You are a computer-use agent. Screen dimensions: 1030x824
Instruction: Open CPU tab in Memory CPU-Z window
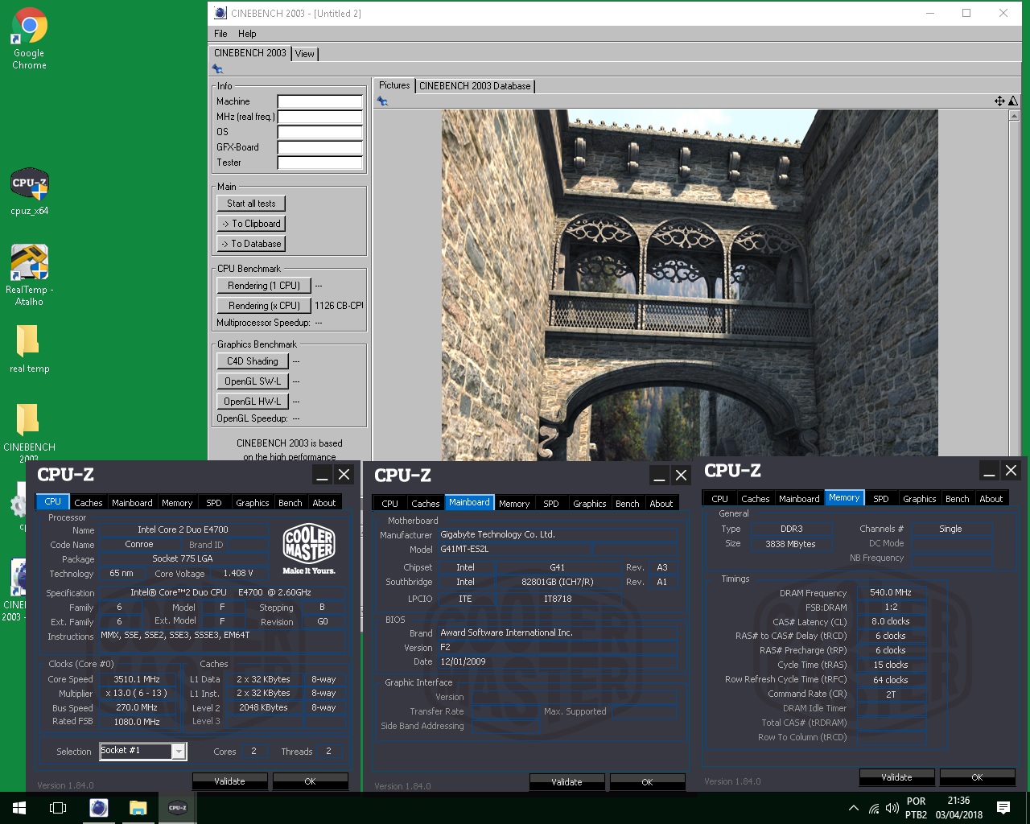click(720, 499)
